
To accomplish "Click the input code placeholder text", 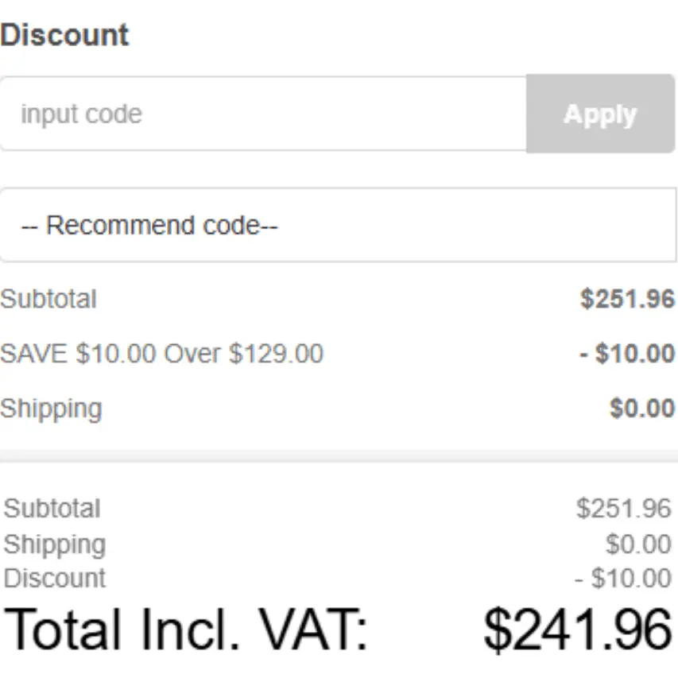I will (x=82, y=113).
